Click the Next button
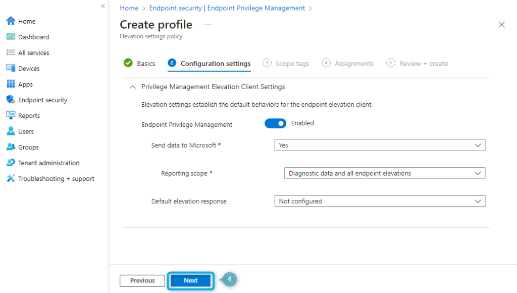Viewport: 517px width, 293px height. pos(190,280)
